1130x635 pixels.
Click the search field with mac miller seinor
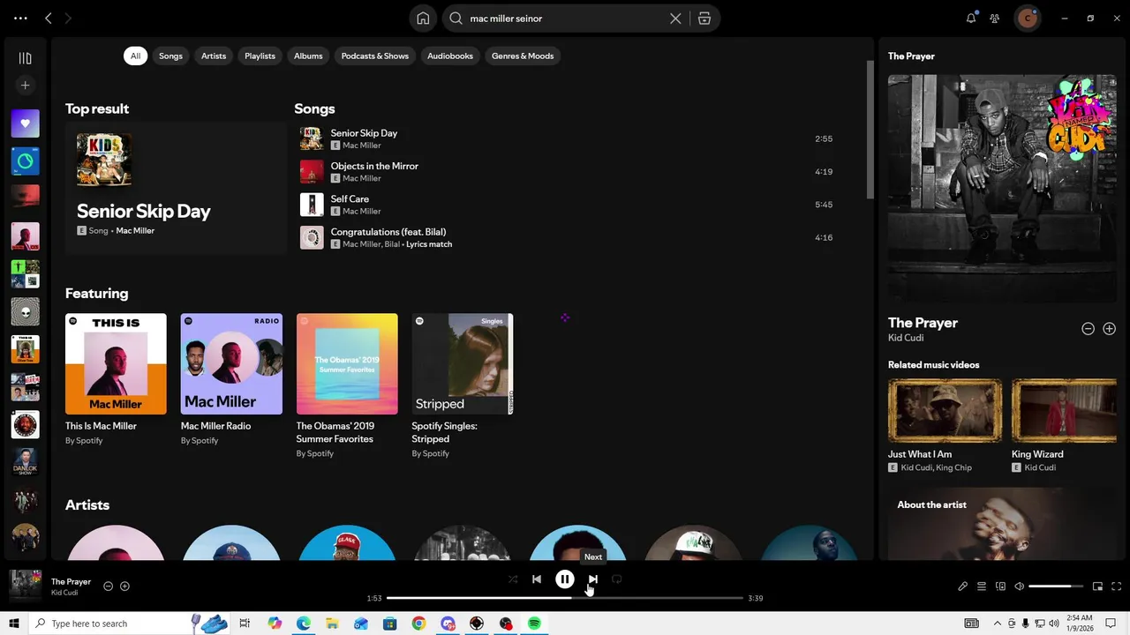click(565, 19)
